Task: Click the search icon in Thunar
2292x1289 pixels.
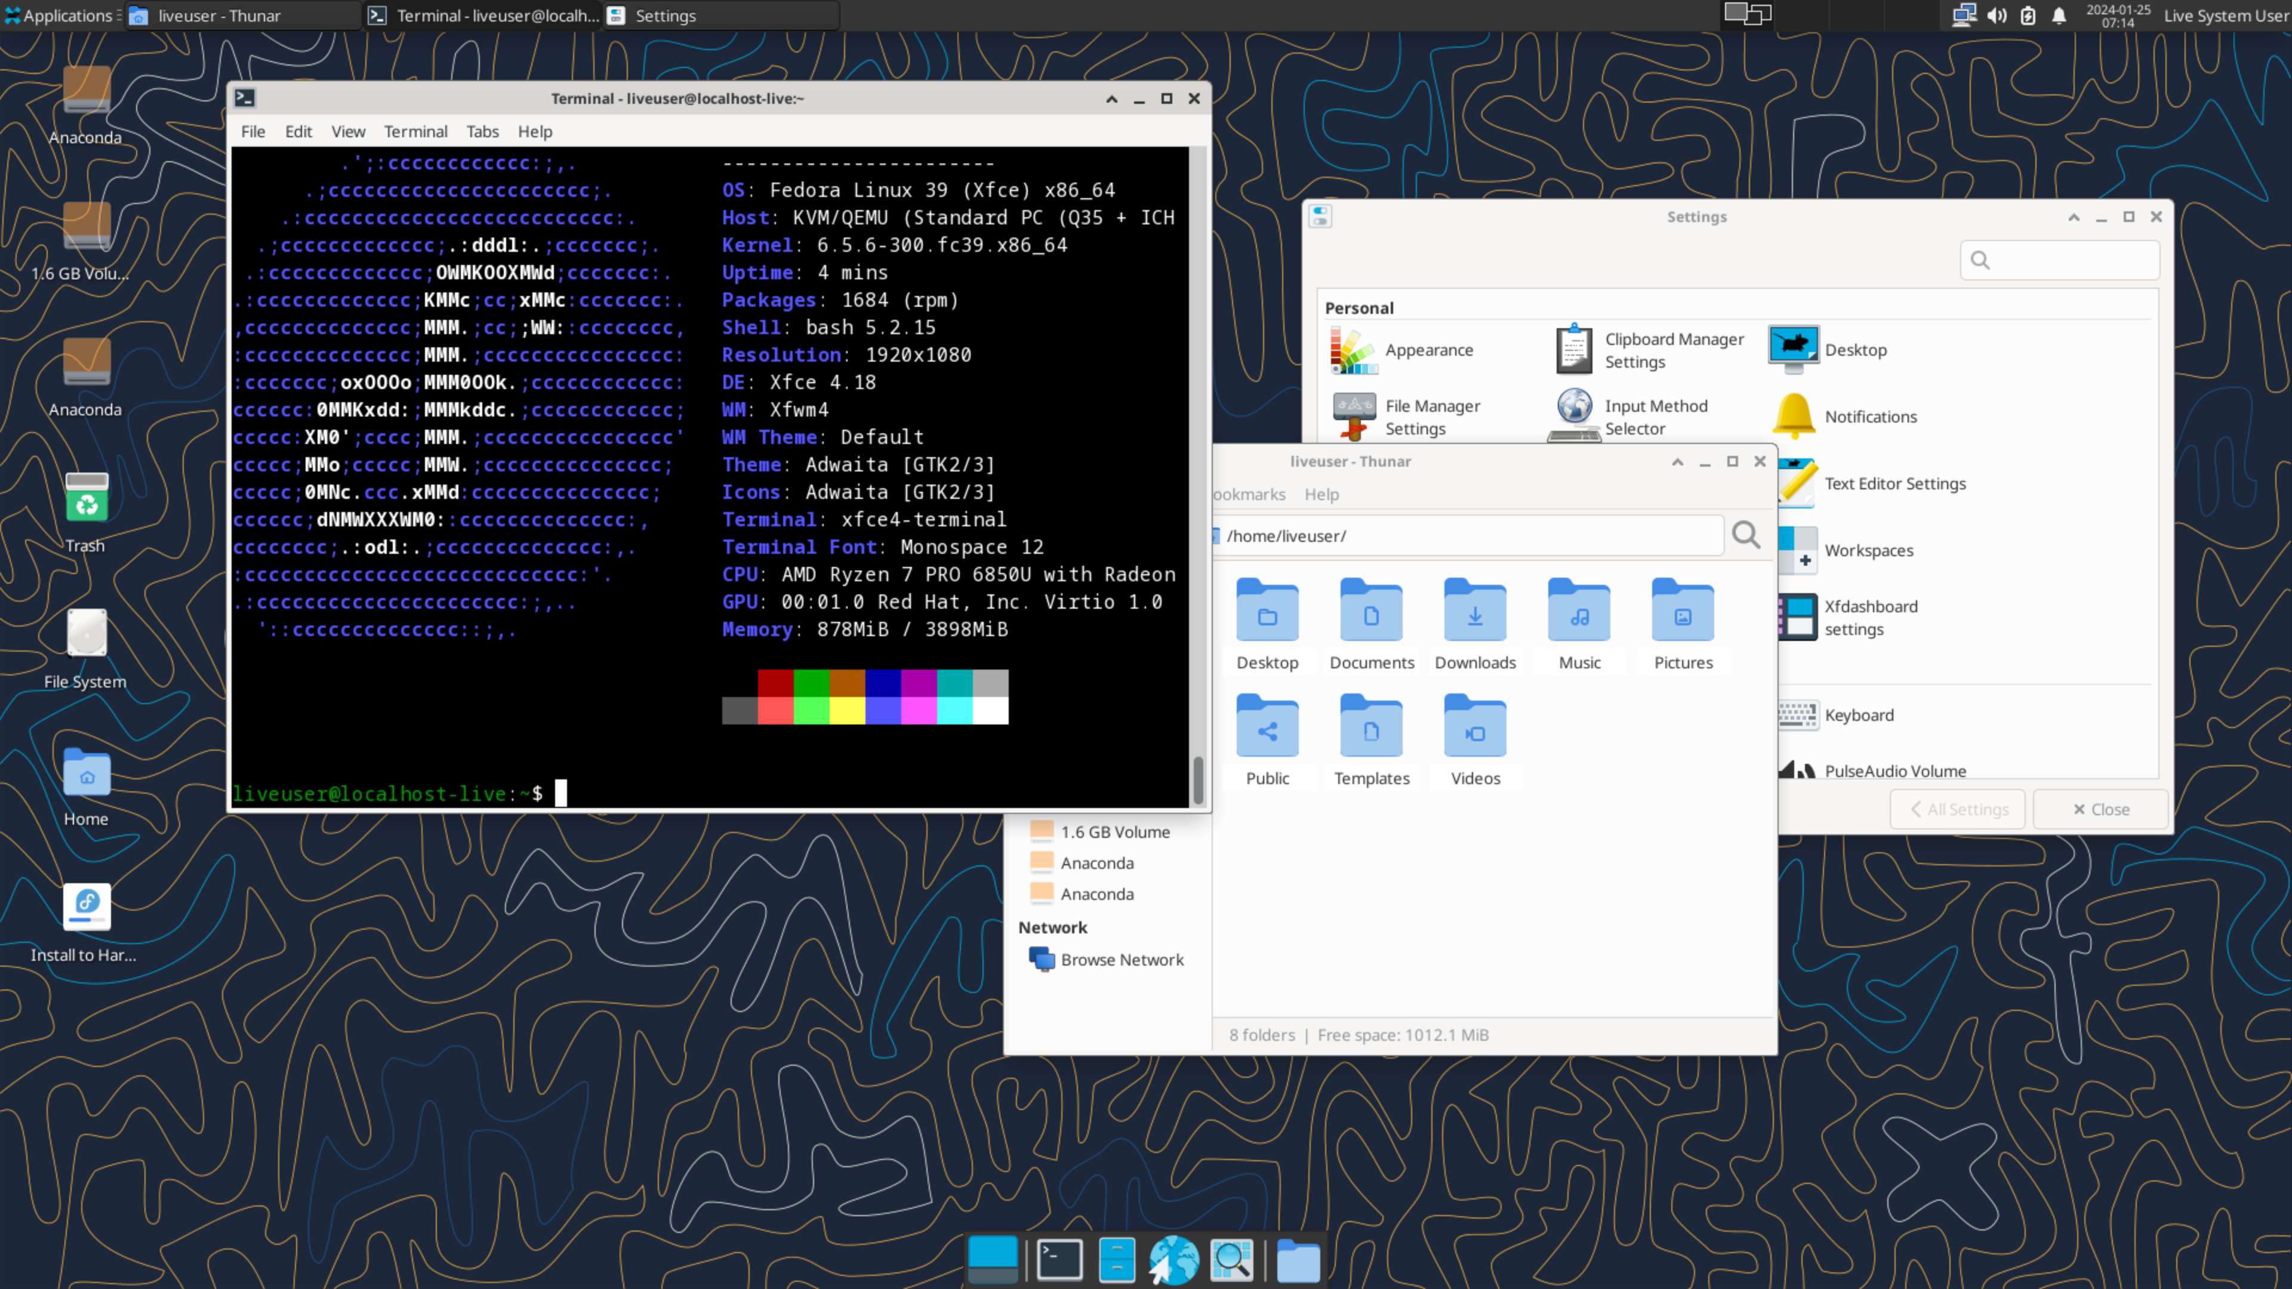Action: click(x=1747, y=535)
